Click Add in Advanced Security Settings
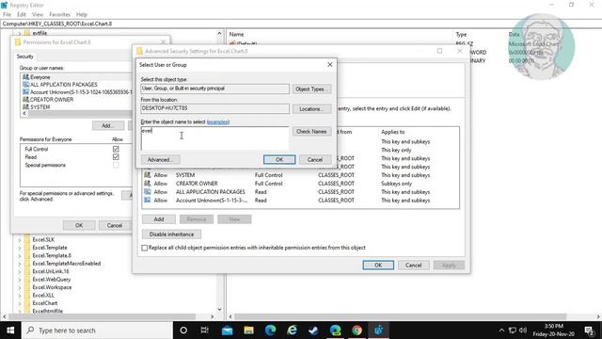The width and height of the screenshot is (602, 339). click(159, 219)
